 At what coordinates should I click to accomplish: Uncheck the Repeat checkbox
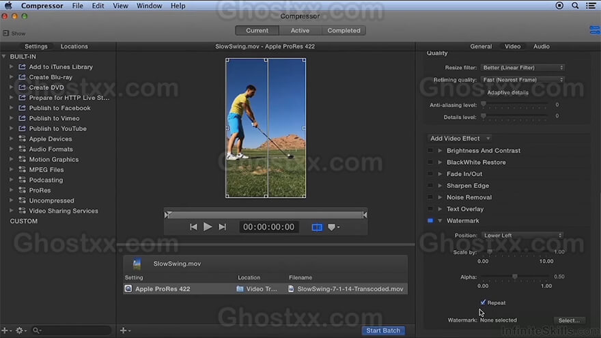pyautogui.click(x=483, y=302)
